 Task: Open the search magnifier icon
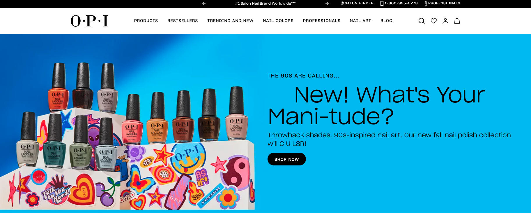[x=422, y=21]
